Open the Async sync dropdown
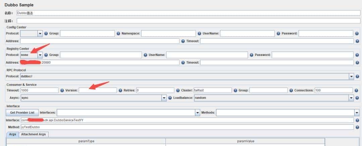Screen dimensions: 362x146 click(x=164, y=98)
